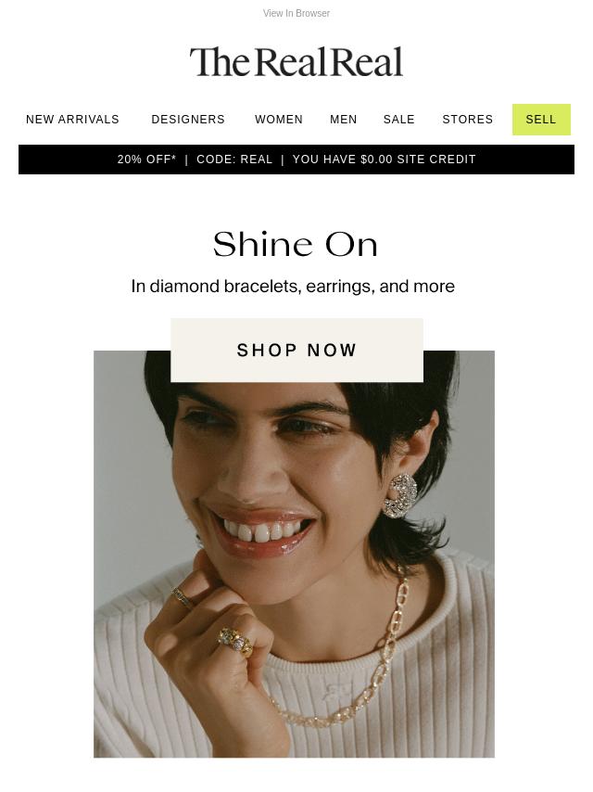This screenshot has width=593, height=792.
Task: Open the Sale navigation link
Action: click(398, 120)
